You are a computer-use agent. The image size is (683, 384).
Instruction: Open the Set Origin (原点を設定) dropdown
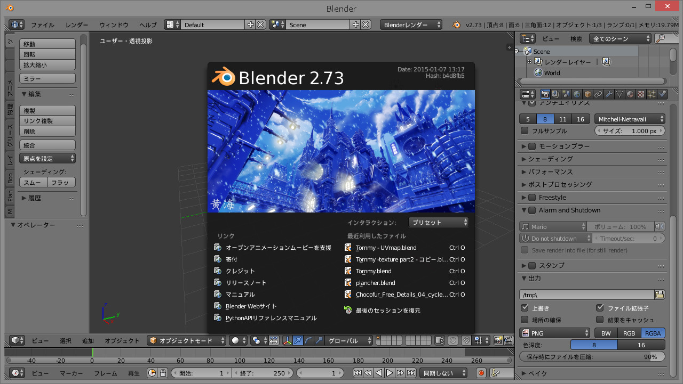click(x=47, y=158)
